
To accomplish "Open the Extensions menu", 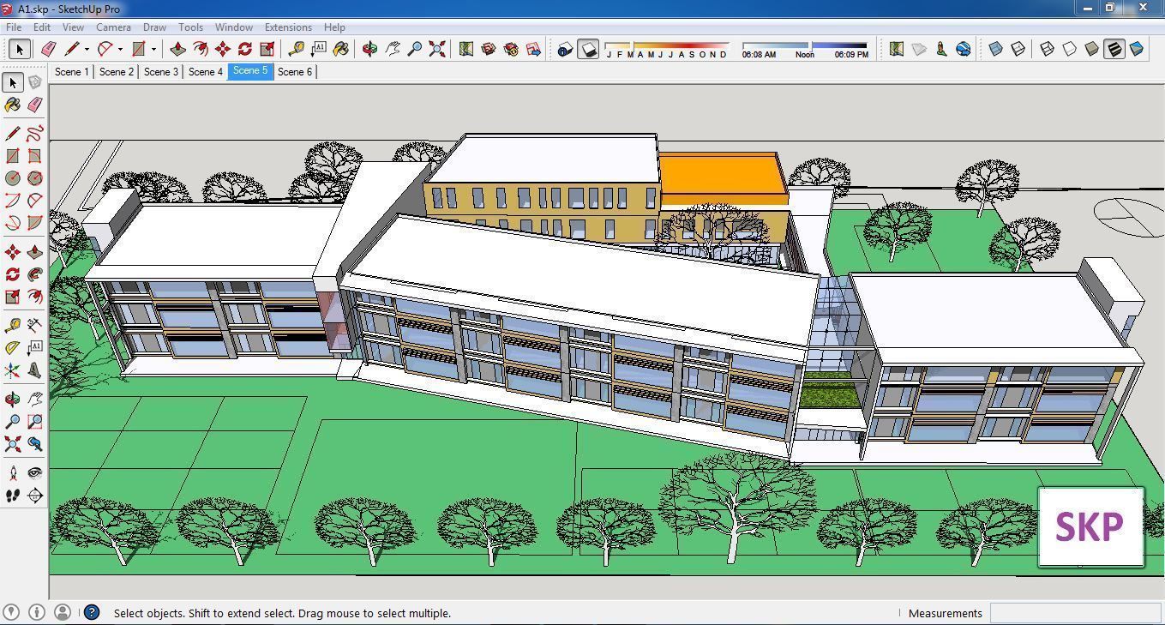I will 288,27.
